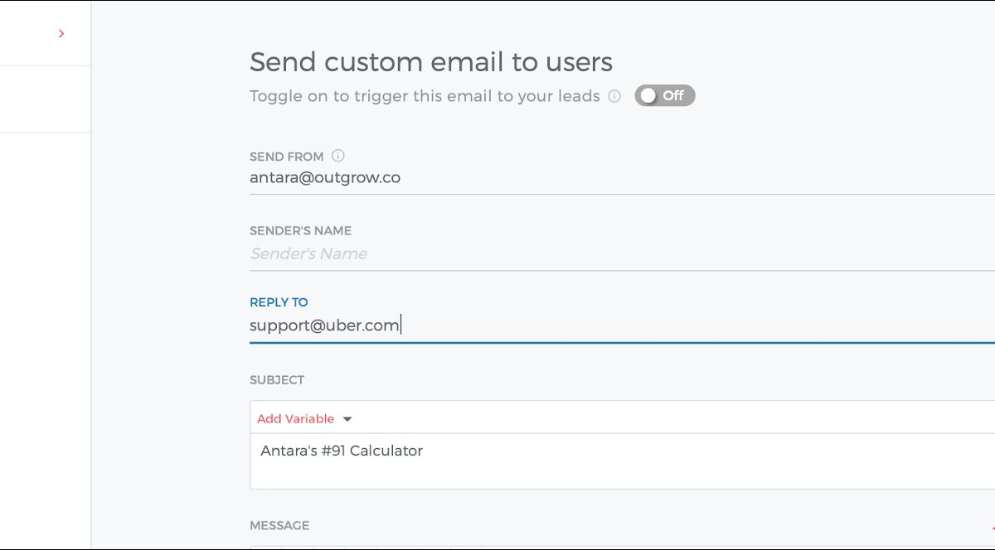
Task: Click the "Send custom email to users" heading
Action: tap(431, 62)
